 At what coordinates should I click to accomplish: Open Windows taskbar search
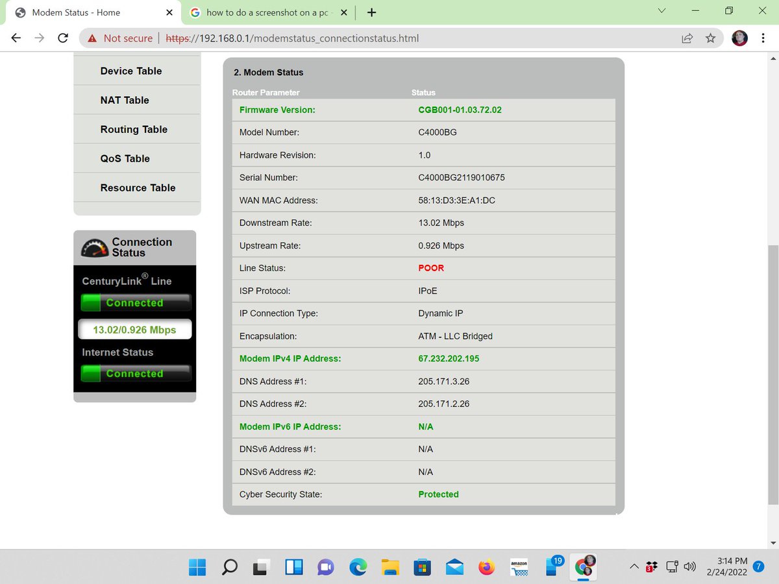tap(230, 567)
